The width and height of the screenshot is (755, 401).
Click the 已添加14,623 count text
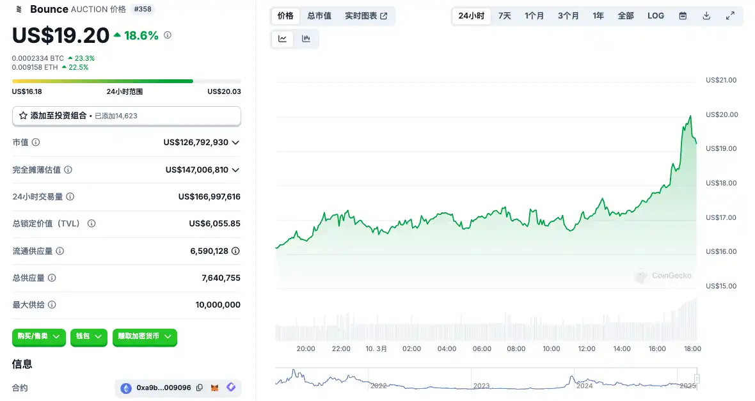coord(116,116)
